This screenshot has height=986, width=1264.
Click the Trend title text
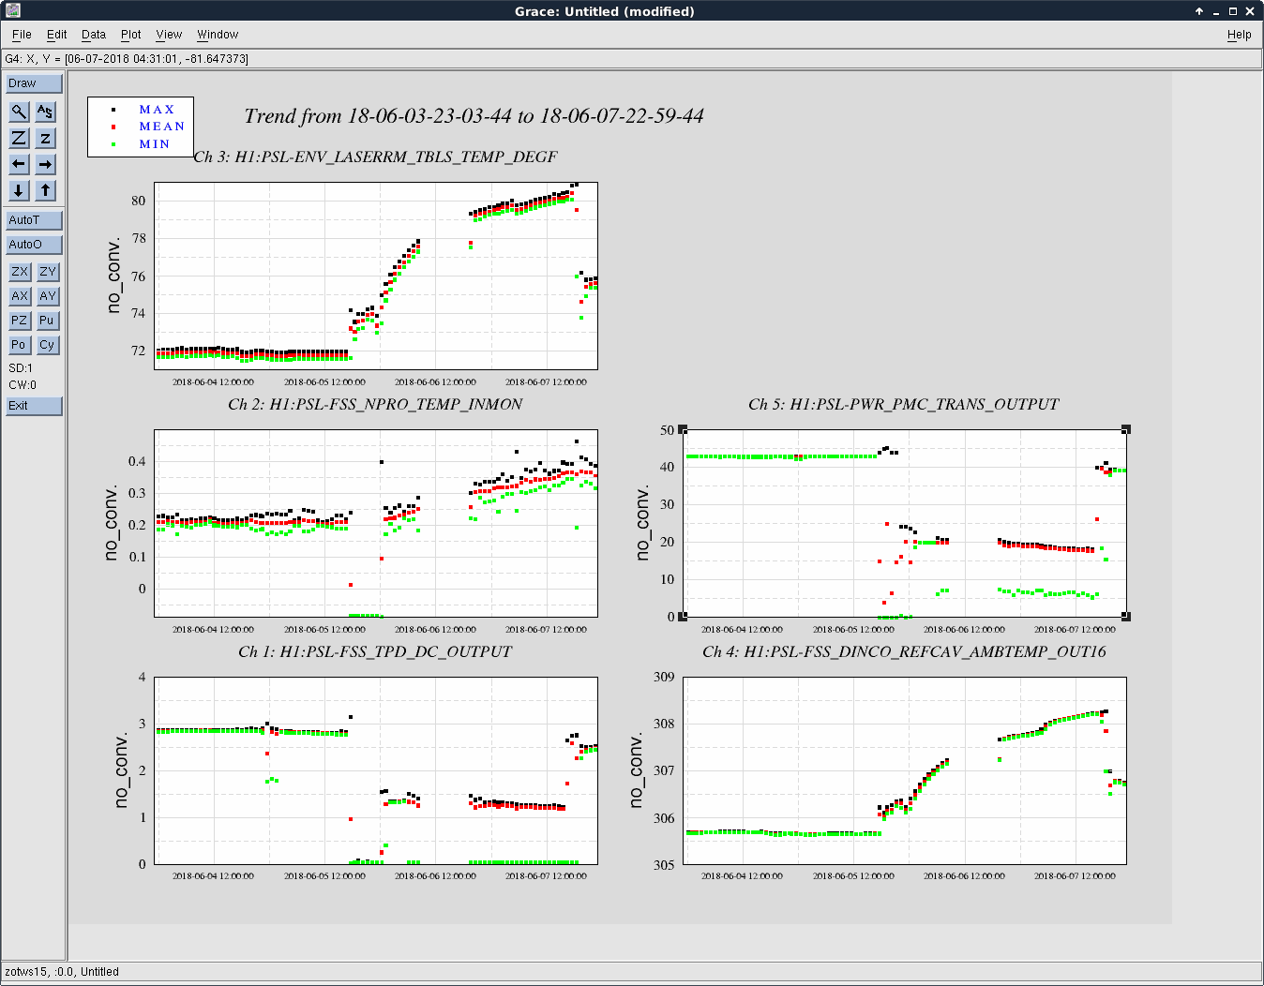[474, 116]
